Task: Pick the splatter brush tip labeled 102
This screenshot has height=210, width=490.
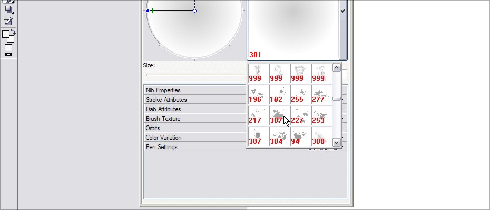Action: click(279, 94)
